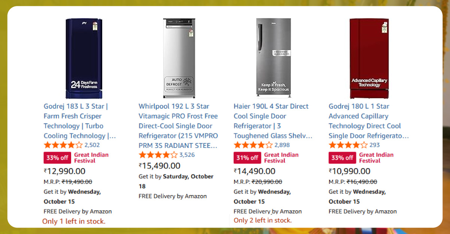Click the Godrej 183 L star rating
This screenshot has width=450, height=234.
point(63,145)
